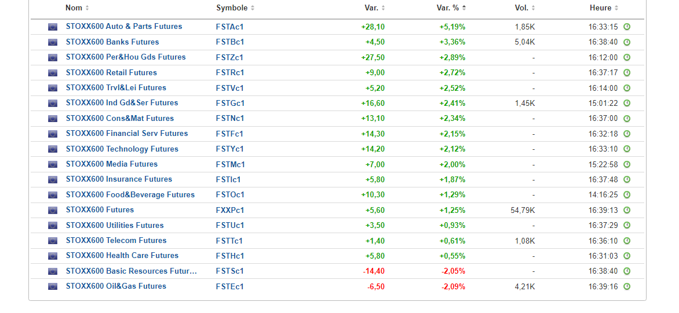Click the flag icon beside STOXX600 Retail Futures
Screen dimensions: 679x313
[53, 73]
